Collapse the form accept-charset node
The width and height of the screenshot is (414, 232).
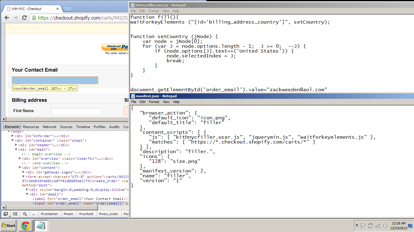[x=23, y=177]
